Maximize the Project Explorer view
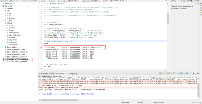The image size is (202, 104). [x=36, y=1]
